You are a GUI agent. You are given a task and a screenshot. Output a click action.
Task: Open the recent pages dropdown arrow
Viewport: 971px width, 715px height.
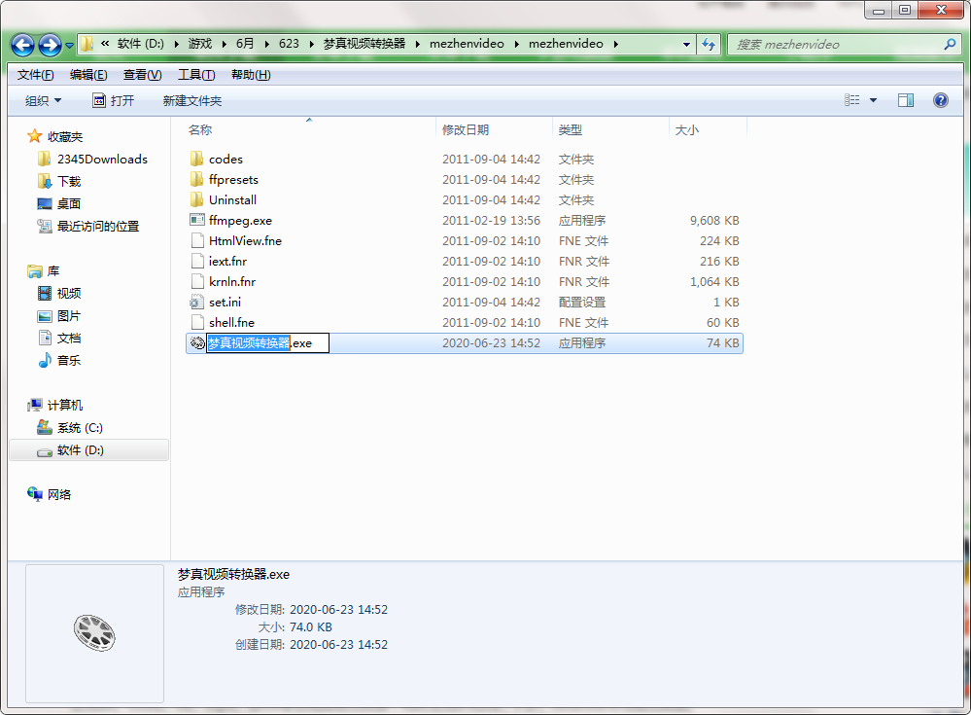(69, 45)
